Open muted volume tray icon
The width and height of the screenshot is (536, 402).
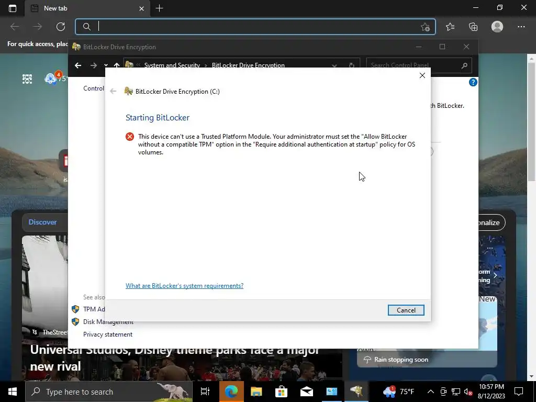coord(468,392)
